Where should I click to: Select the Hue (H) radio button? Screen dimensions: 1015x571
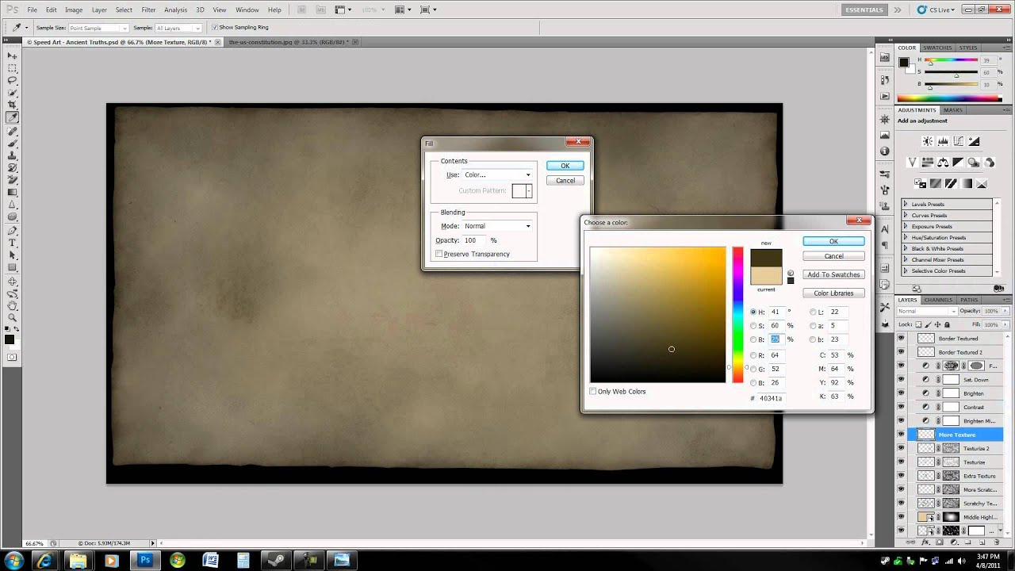[x=753, y=312]
